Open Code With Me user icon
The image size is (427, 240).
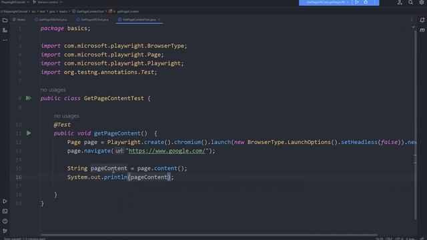tap(400, 3)
